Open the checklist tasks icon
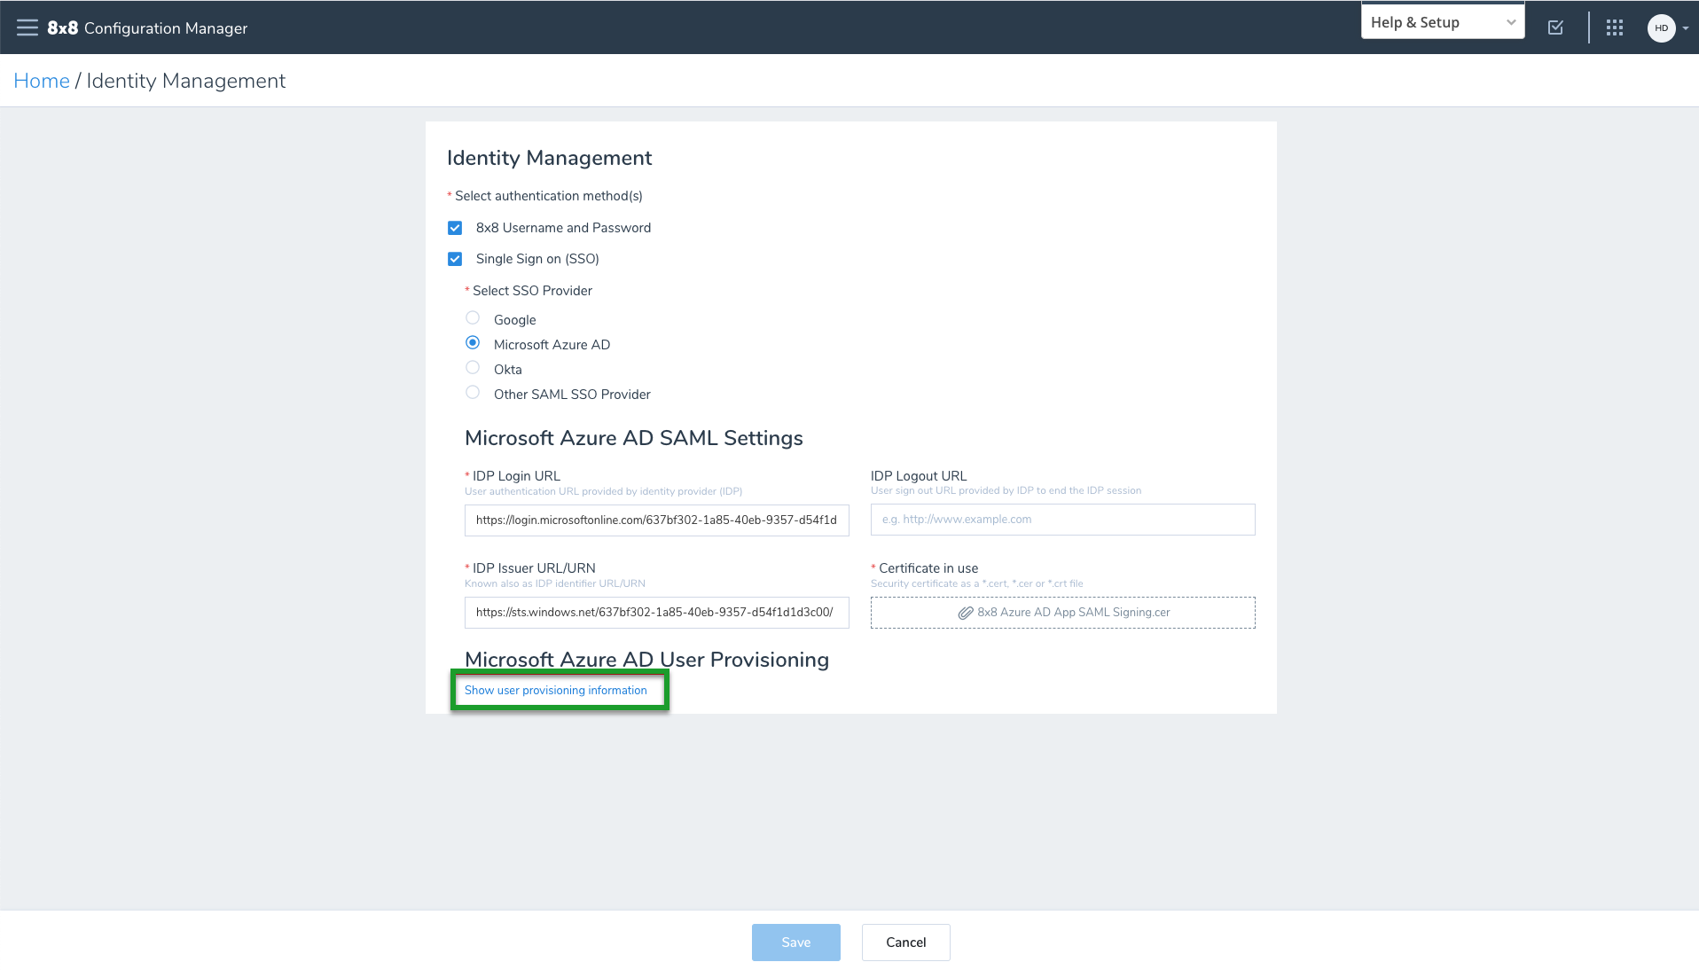Screen dimensions: 1699x970 click(x=1555, y=27)
